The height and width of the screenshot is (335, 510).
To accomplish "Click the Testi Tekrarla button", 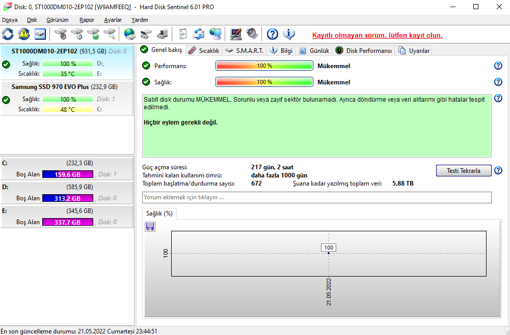I will (464, 170).
